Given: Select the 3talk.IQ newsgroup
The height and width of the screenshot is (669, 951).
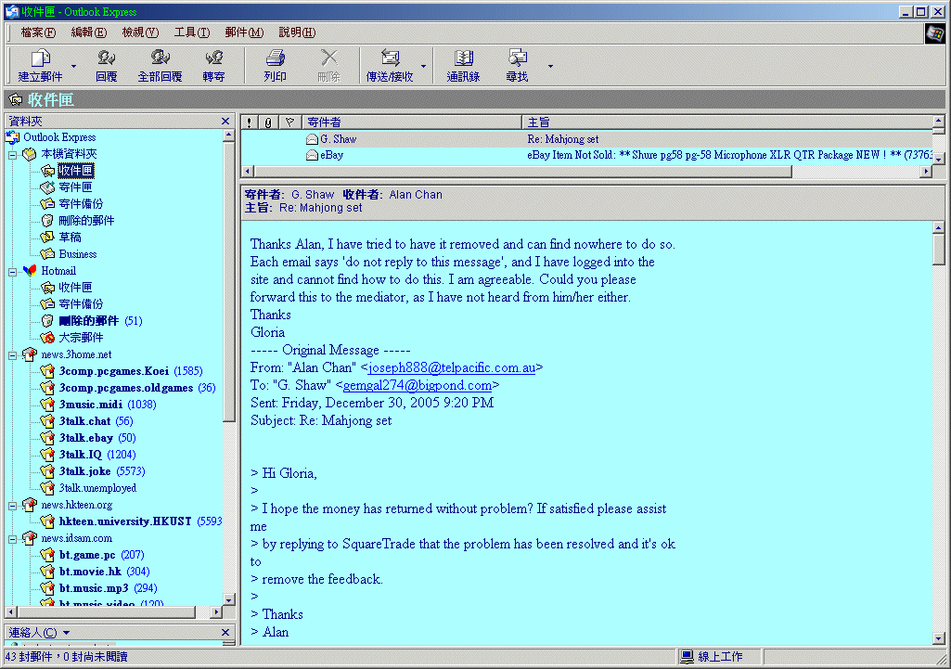Looking at the screenshot, I should point(81,455).
